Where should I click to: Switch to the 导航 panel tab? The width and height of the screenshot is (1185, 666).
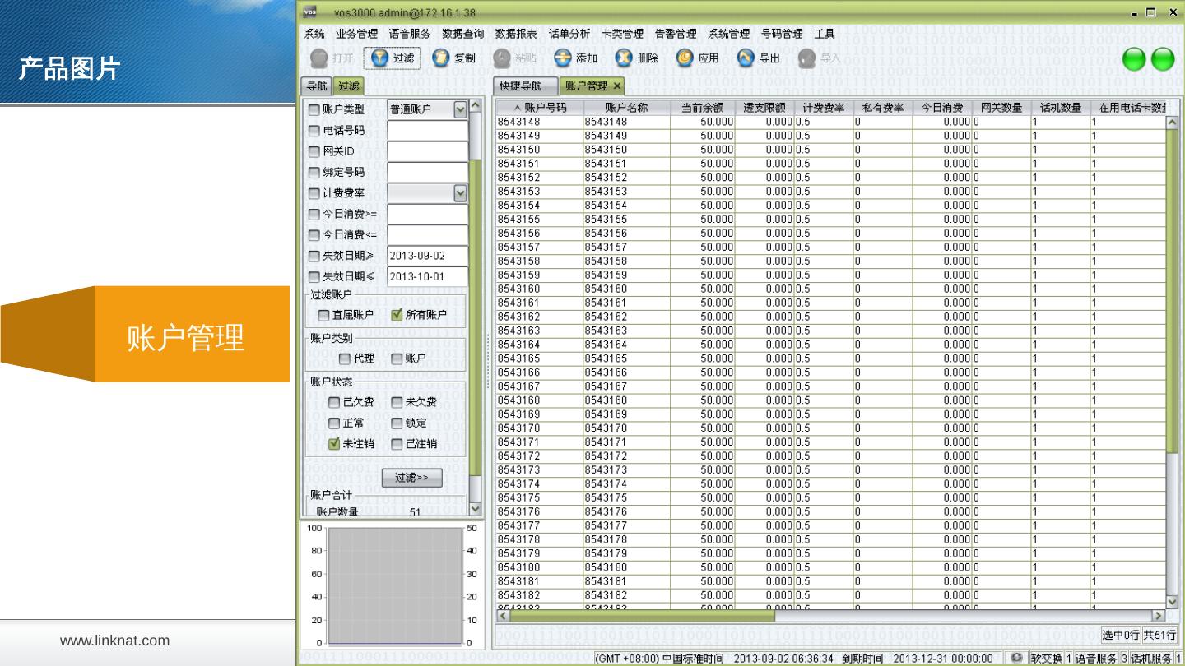tap(317, 86)
